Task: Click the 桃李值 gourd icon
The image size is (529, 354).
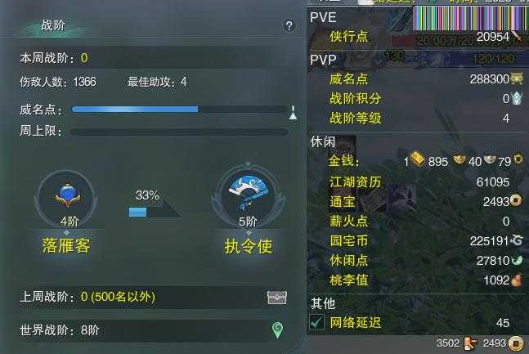Action: tap(516, 280)
